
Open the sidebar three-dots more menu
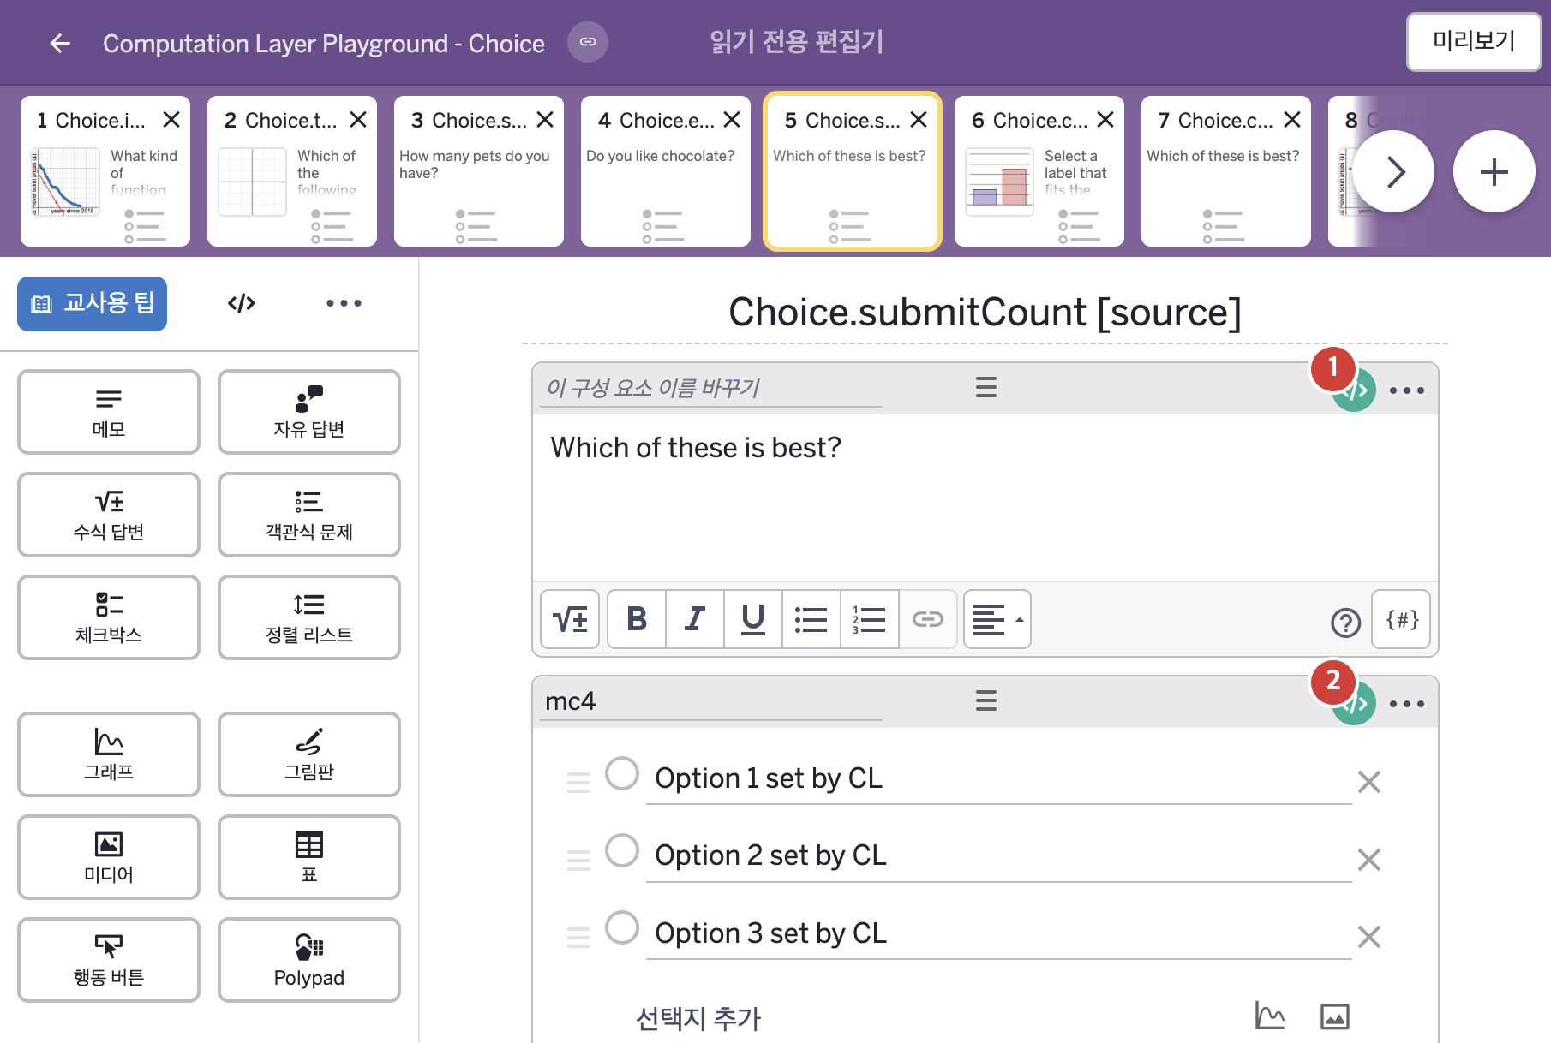[x=344, y=303]
